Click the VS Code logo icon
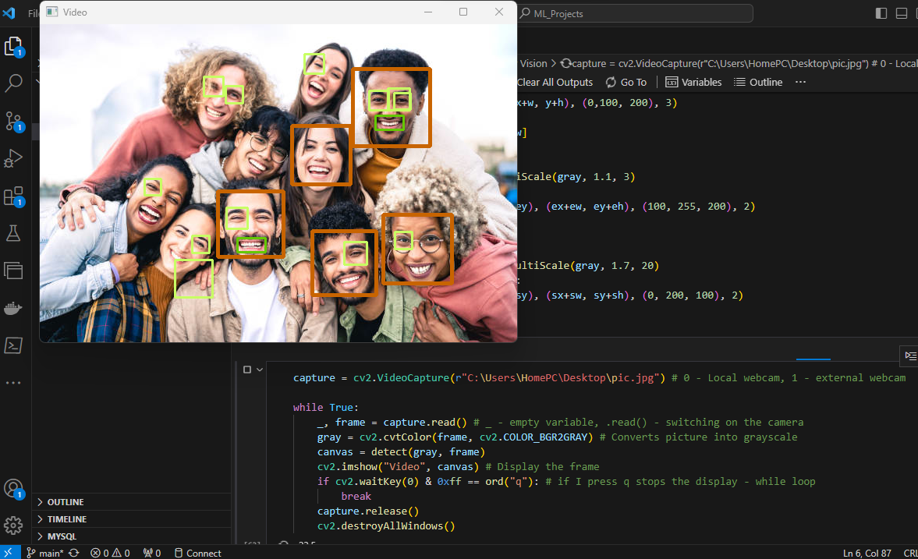This screenshot has height=559, width=918. (x=9, y=13)
